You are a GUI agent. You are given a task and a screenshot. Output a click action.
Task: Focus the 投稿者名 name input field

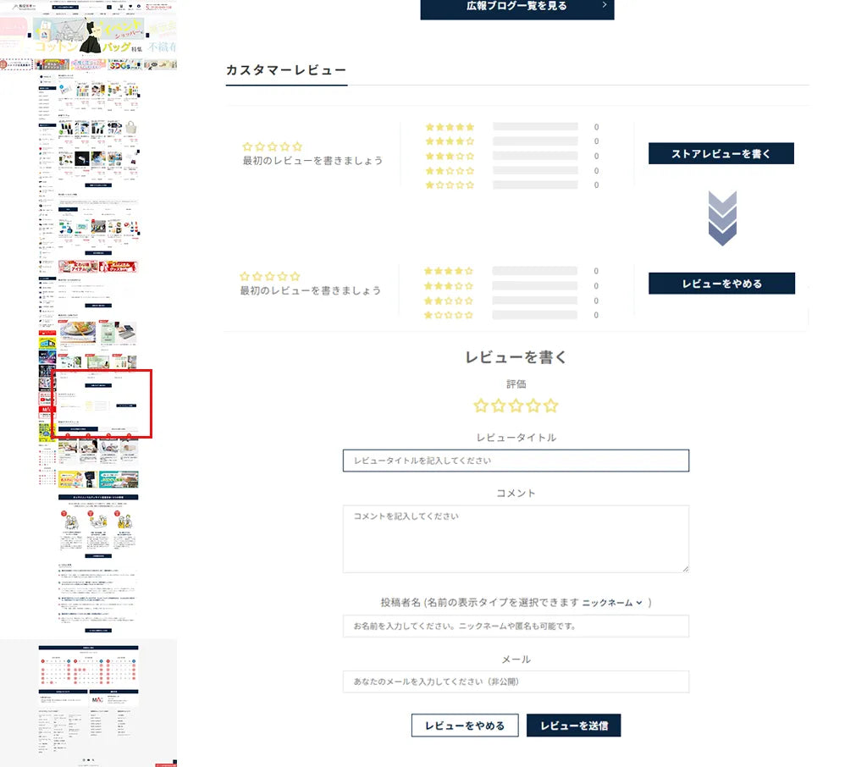(516, 626)
